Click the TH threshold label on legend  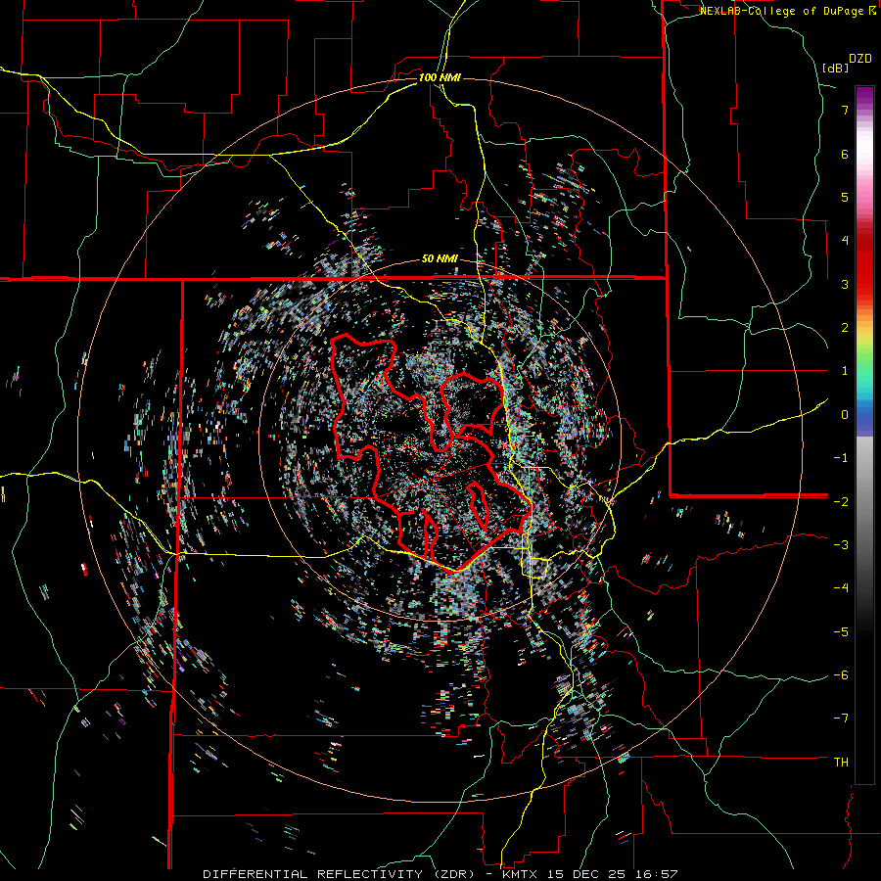coord(841,763)
